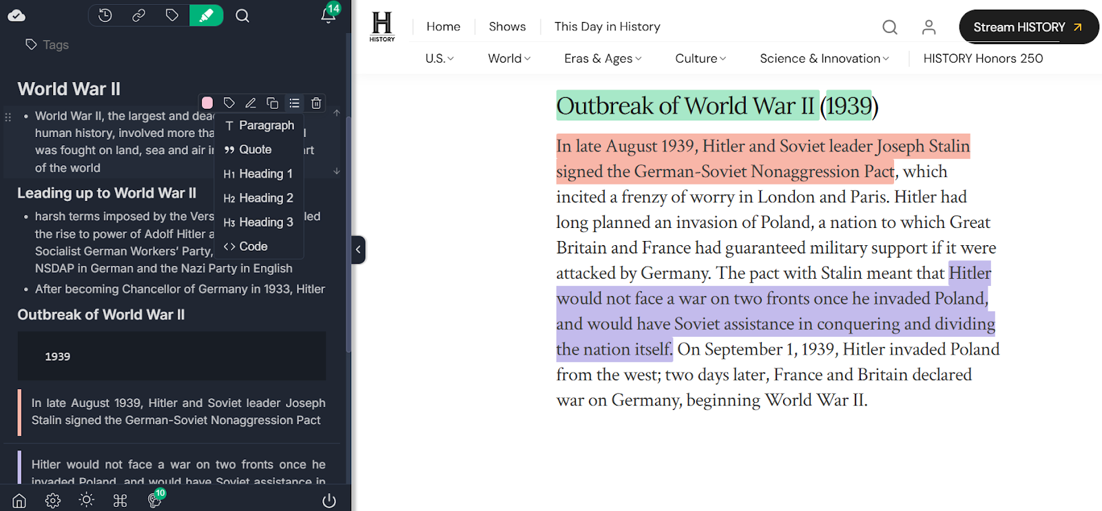1102x511 pixels.
Task: Choose Heading 3 in the format menu
Action: [259, 222]
